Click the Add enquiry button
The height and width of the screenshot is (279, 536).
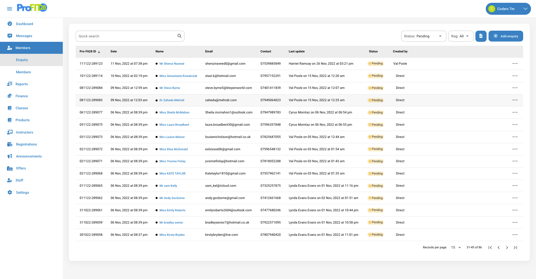[x=506, y=36]
